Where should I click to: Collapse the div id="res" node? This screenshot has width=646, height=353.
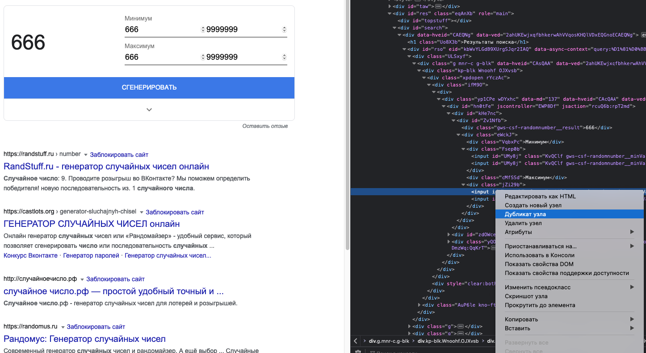tap(390, 13)
